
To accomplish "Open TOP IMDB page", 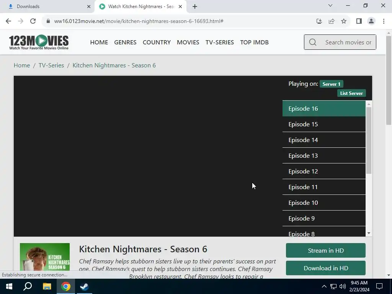I will coord(255,42).
